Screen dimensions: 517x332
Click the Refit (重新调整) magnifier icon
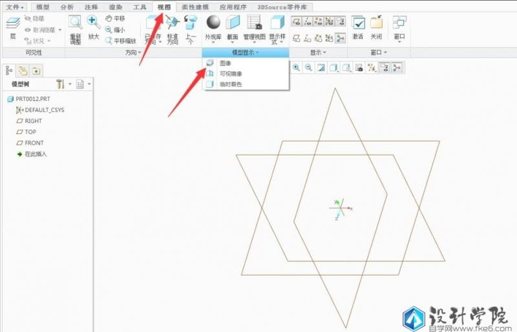(76, 23)
